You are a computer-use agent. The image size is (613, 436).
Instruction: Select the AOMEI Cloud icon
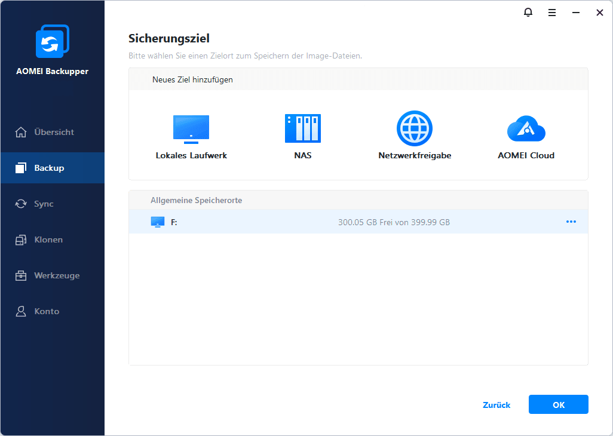(x=526, y=128)
